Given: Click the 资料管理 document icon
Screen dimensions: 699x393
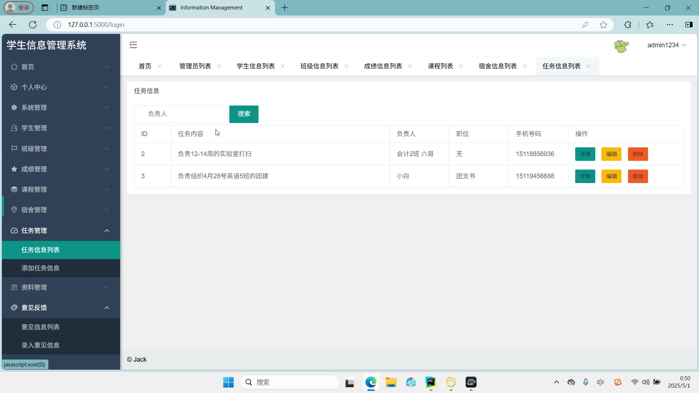Looking at the screenshot, I should (x=14, y=287).
